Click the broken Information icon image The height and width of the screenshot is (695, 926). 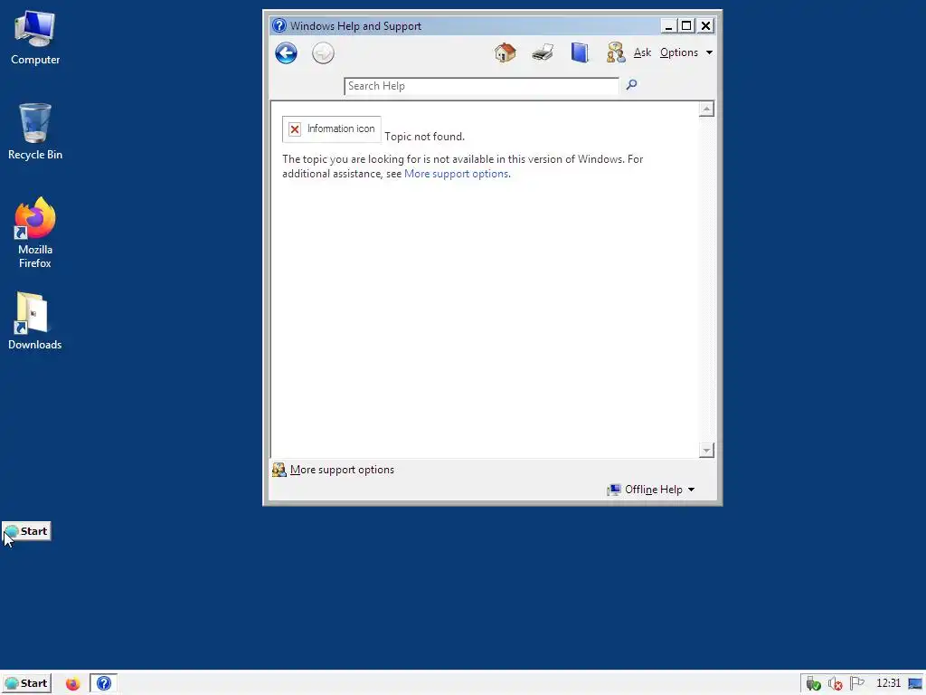click(x=331, y=129)
